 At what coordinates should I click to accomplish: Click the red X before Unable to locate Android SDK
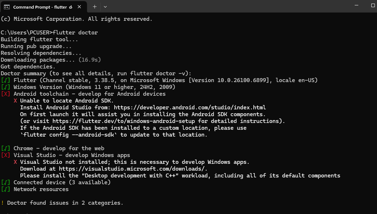[15, 101]
